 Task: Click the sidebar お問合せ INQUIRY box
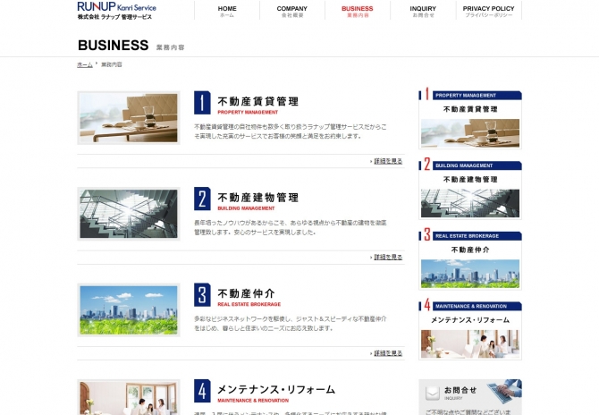click(x=470, y=397)
